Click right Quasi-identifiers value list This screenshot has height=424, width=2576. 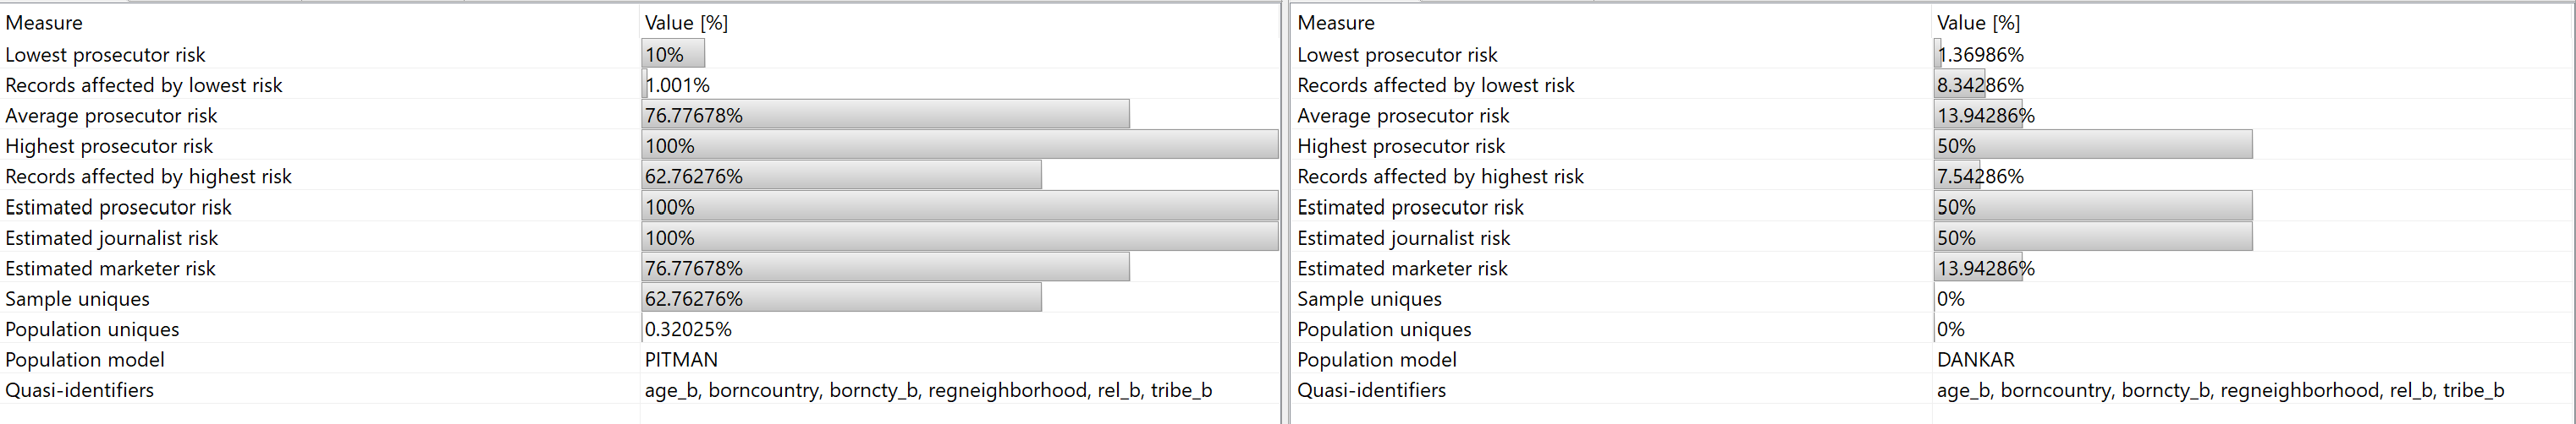[2220, 390]
